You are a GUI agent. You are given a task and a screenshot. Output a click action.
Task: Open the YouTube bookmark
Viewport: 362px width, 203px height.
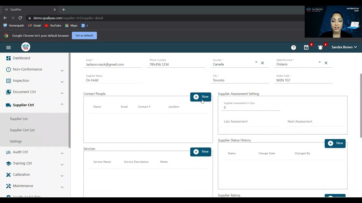point(53,25)
